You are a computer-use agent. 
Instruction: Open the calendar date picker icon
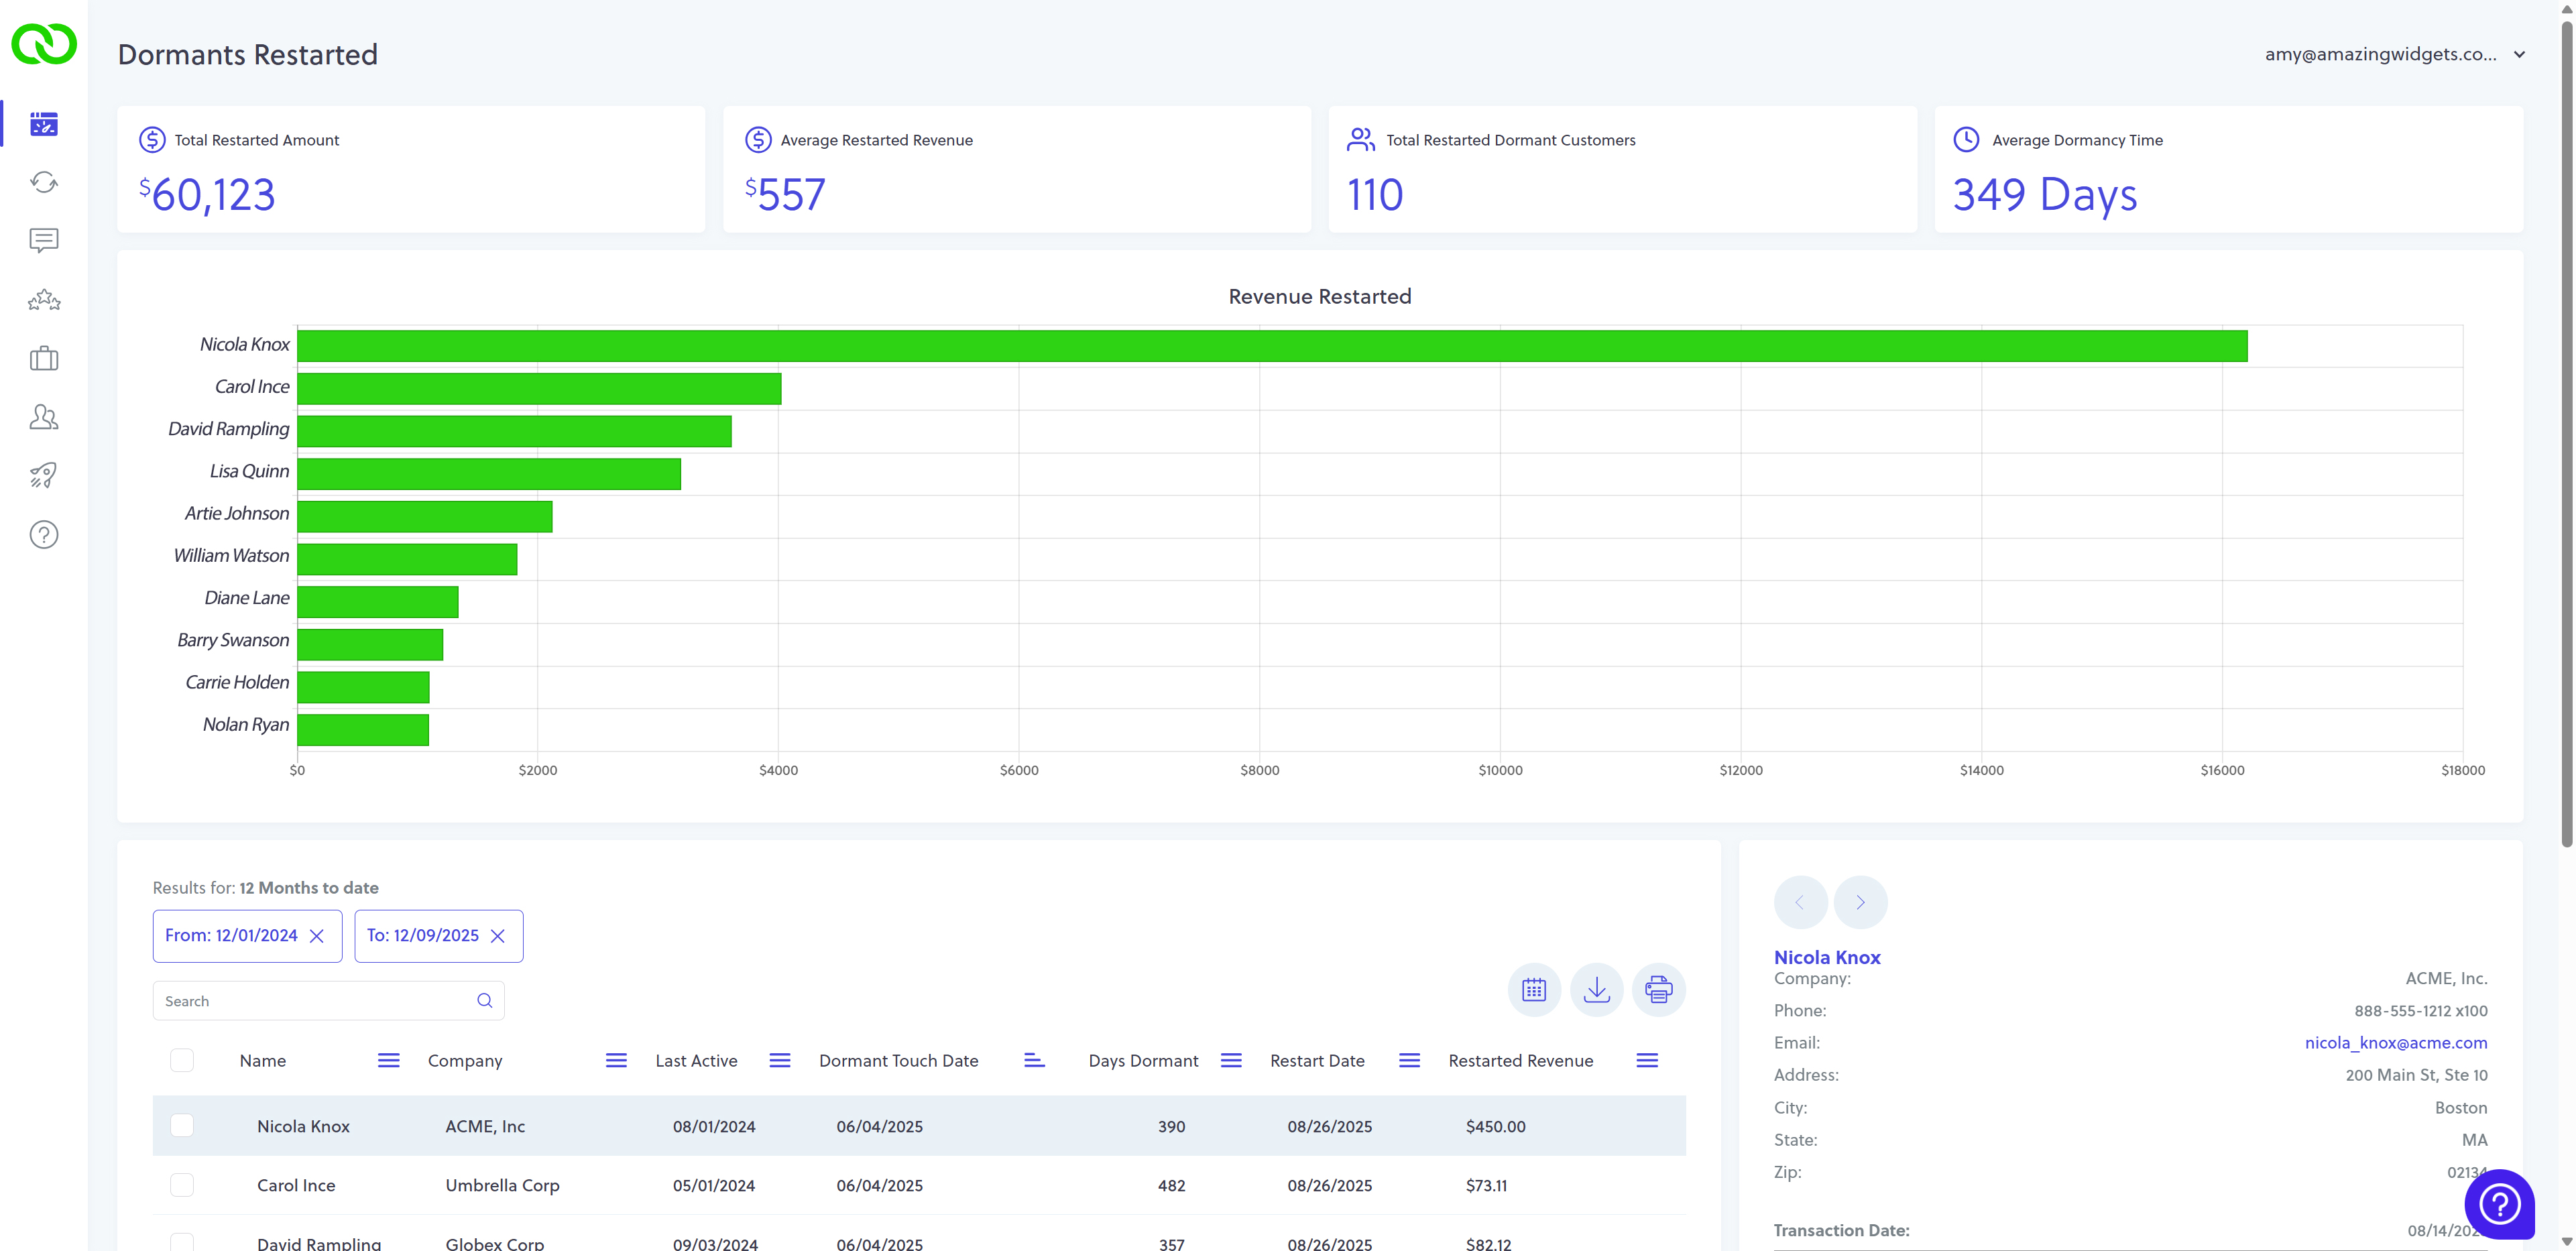[x=1534, y=990]
